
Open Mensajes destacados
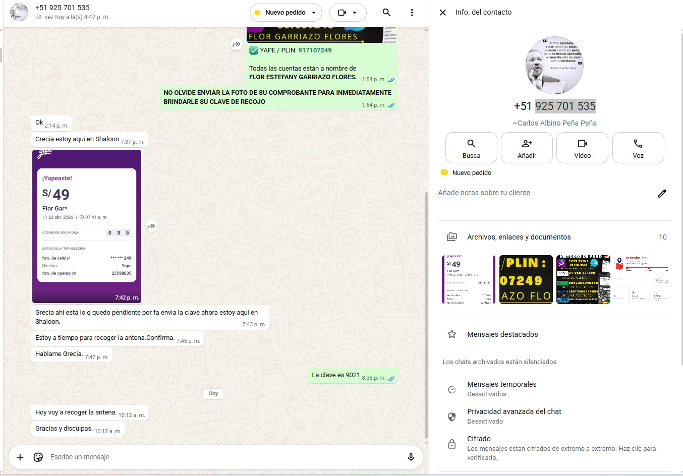click(502, 334)
